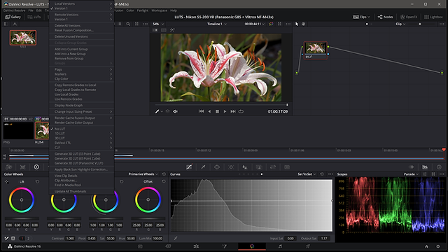This screenshot has width=448, height=252.
Task: Select the Color Wheels palette icon
Action: (36, 167)
